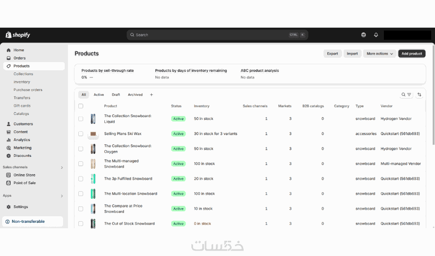Viewport: 435px width, 256px height.
Task: Open the Sidekick assistant icon in top bar
Action: [363, 35]
